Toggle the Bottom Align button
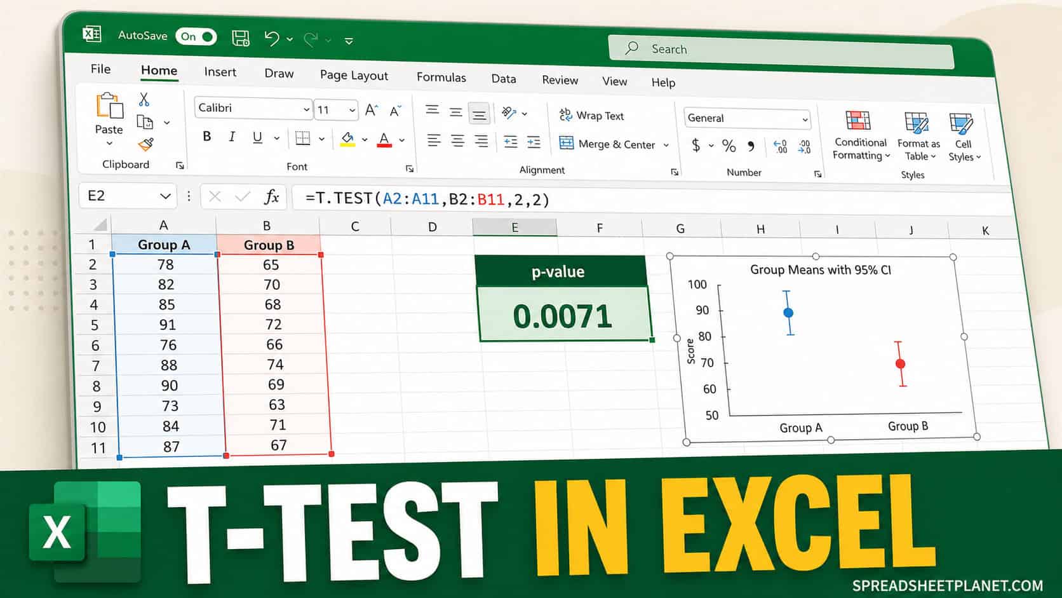 click(x=480, y=114)
